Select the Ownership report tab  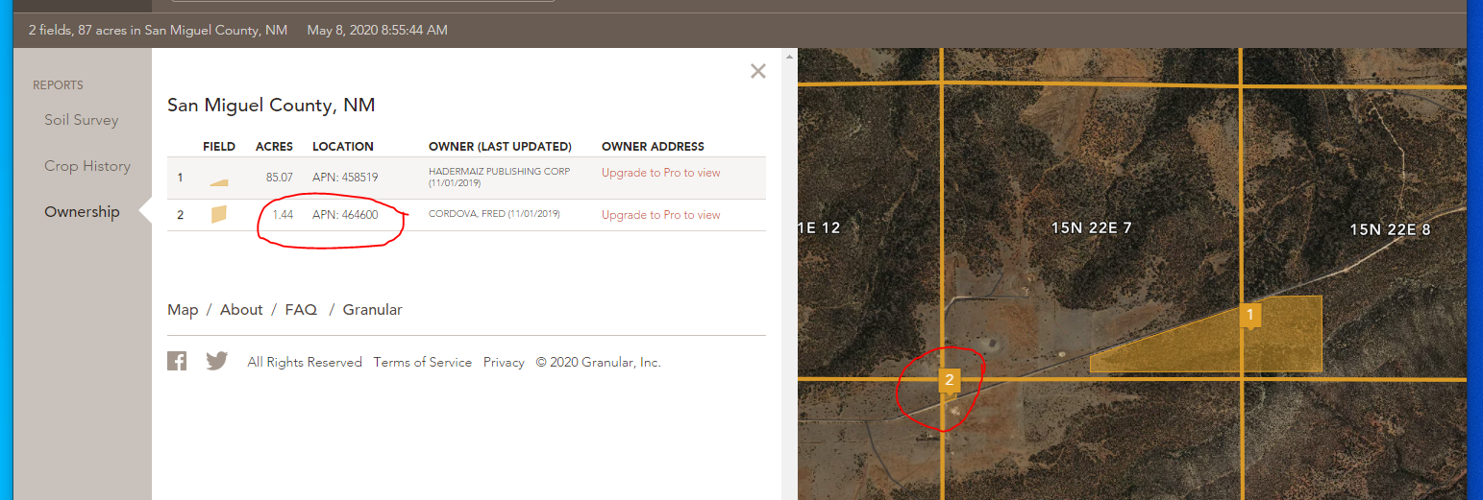[82, 212]
